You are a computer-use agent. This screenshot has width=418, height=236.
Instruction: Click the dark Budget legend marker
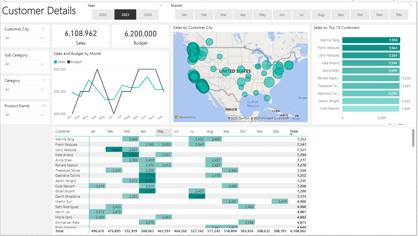pos(69,62)
